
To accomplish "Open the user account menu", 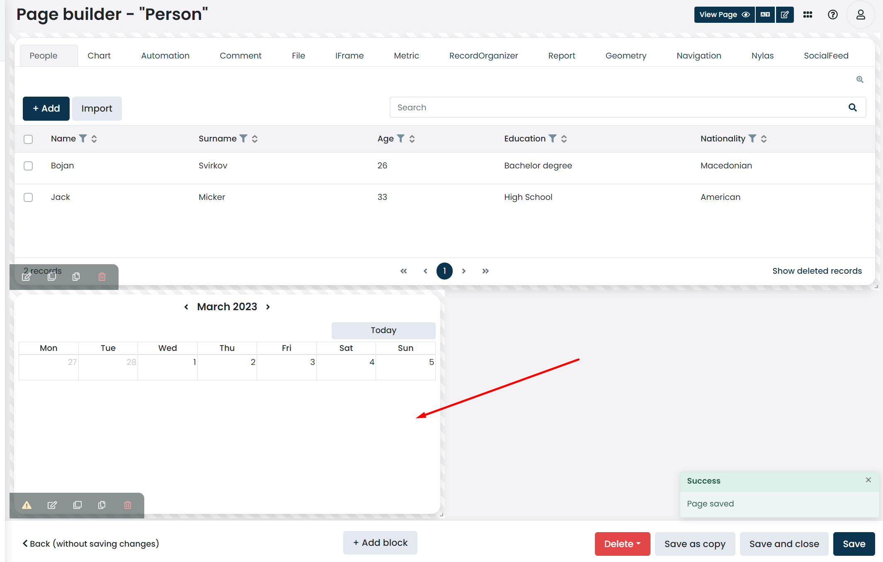I will pos(861,15).
